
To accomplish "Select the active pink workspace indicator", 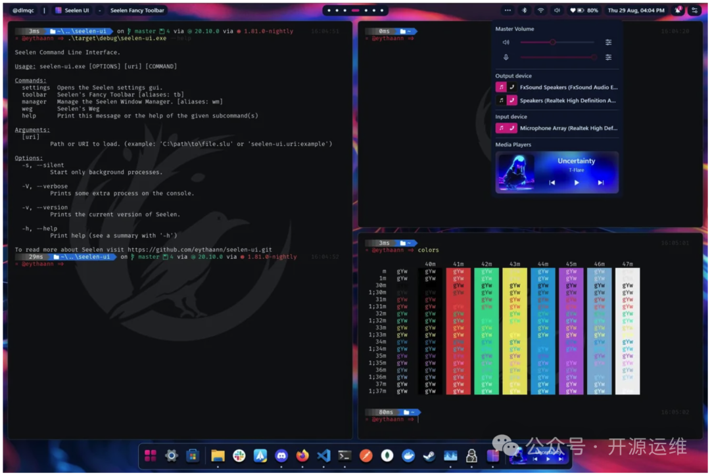I will [356, 10].
